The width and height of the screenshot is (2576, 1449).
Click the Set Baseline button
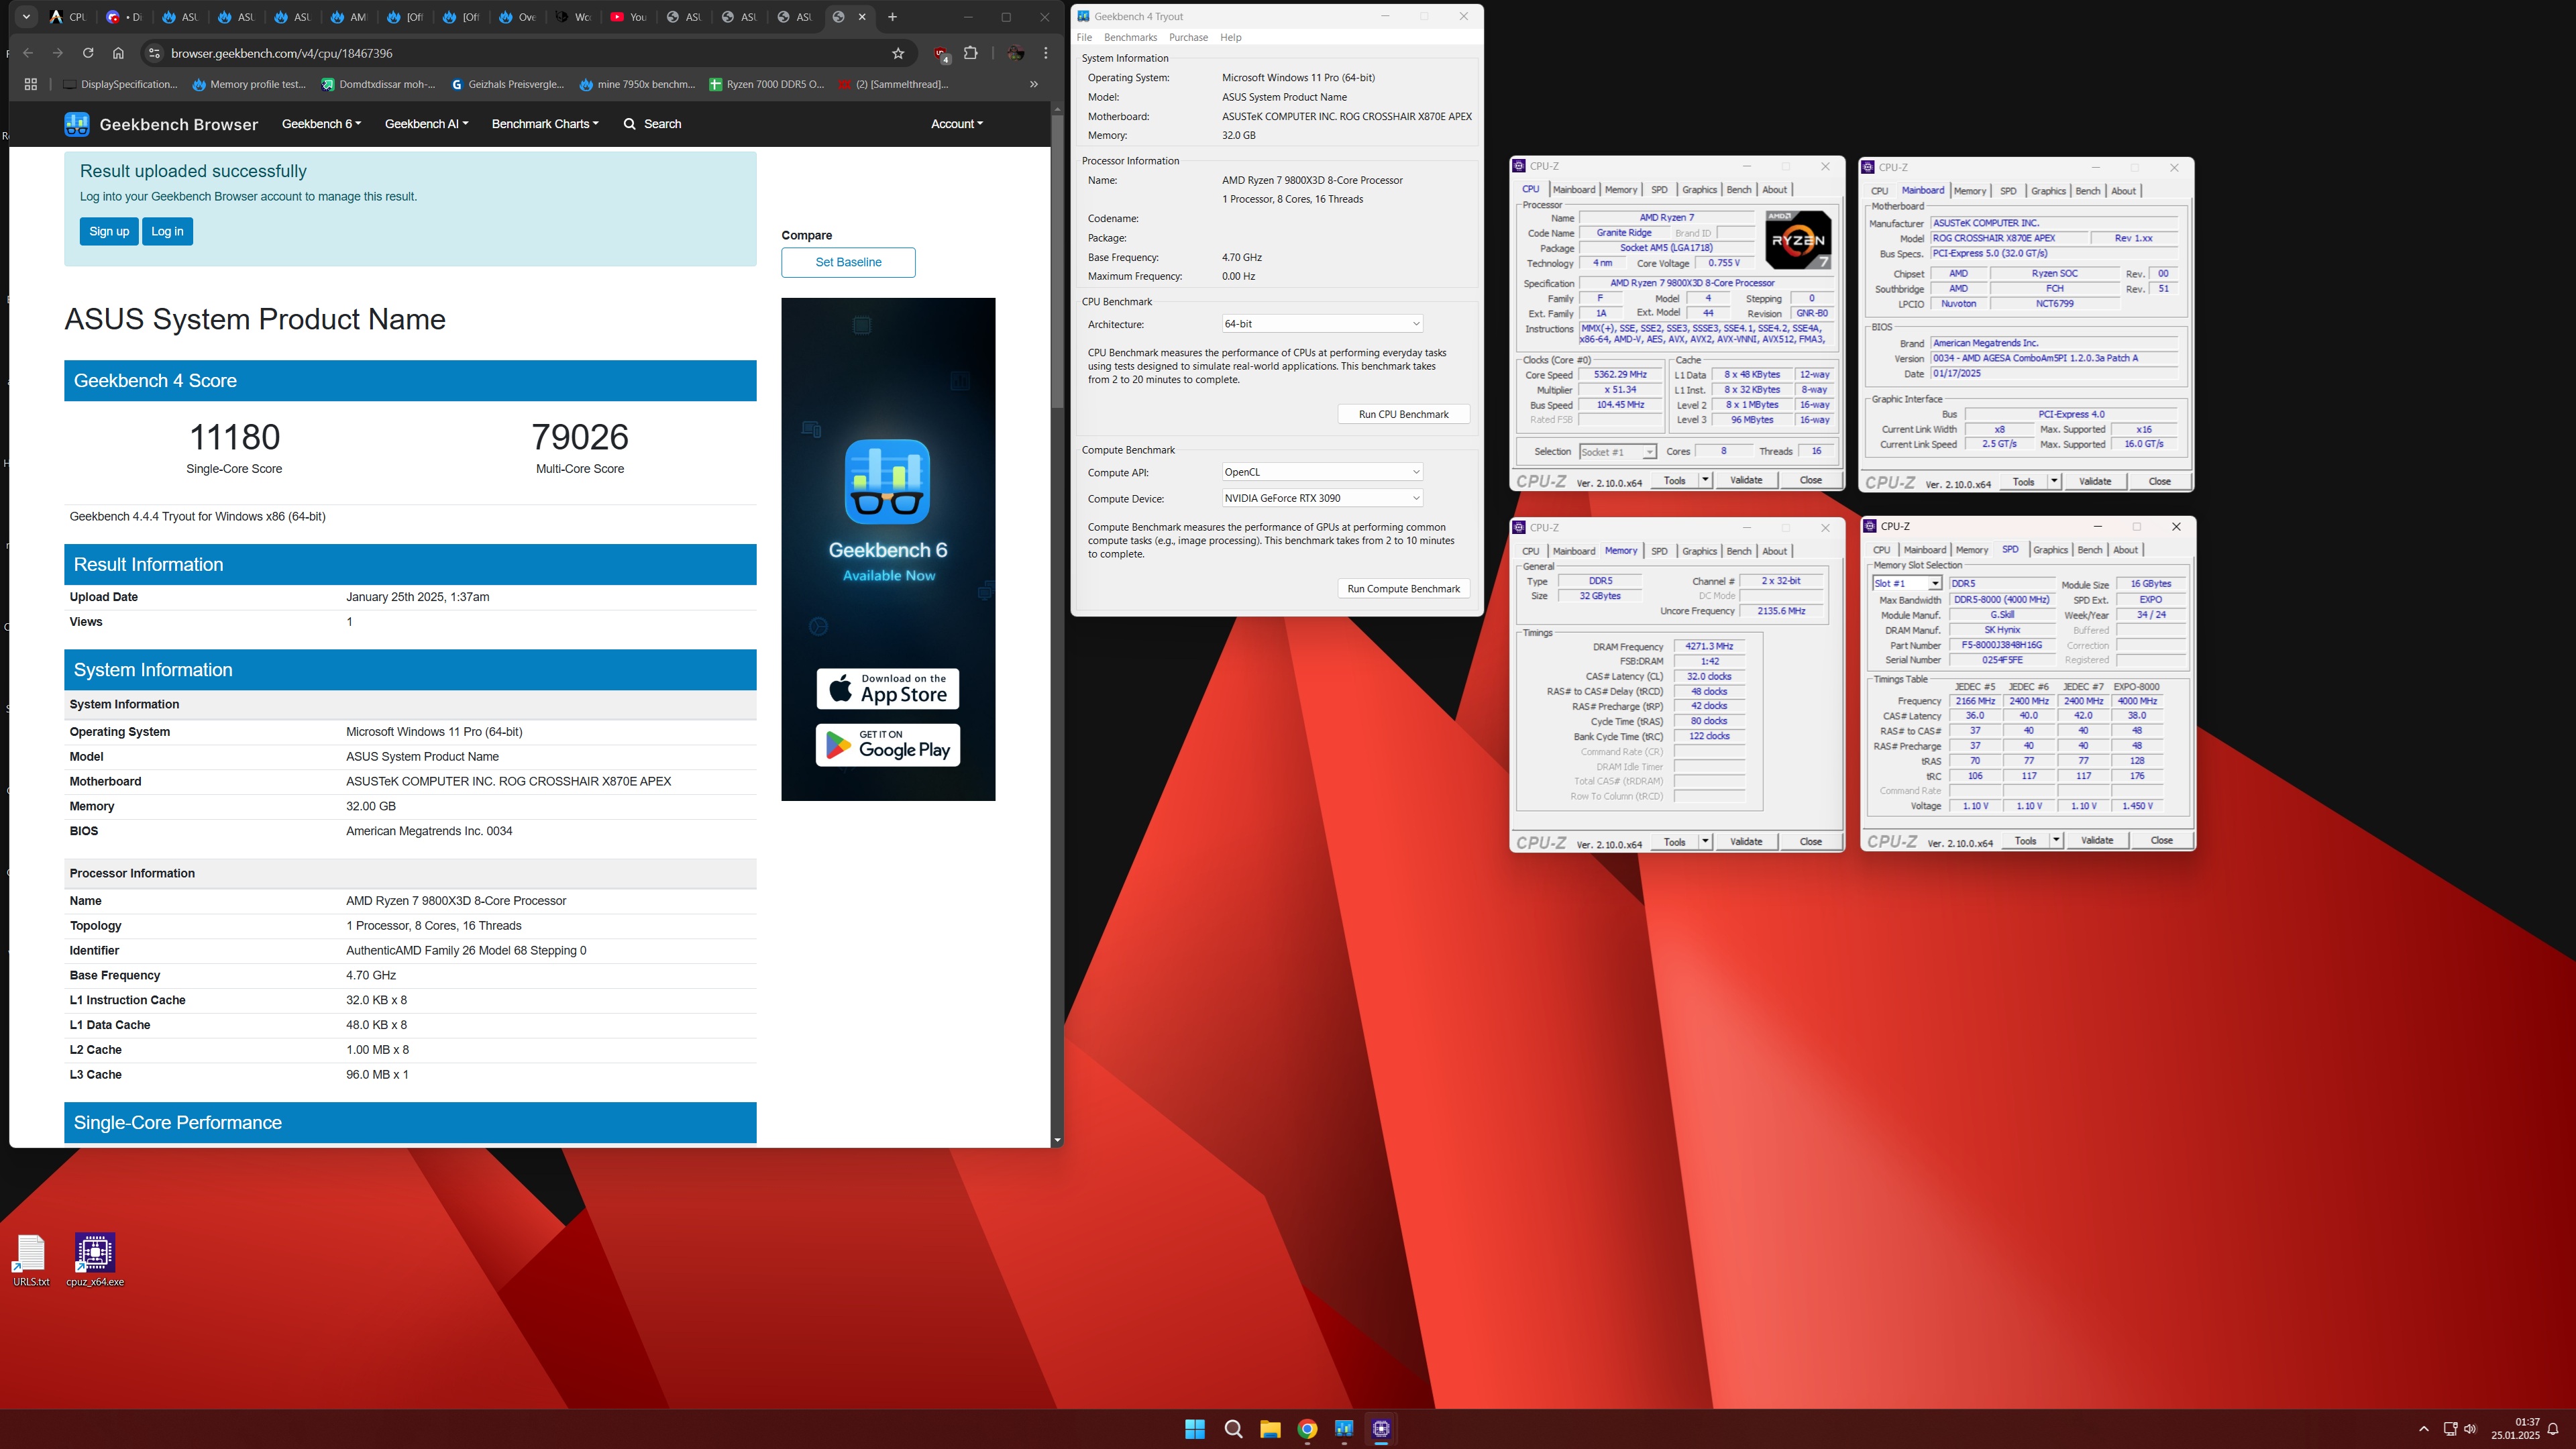[848, 262]
